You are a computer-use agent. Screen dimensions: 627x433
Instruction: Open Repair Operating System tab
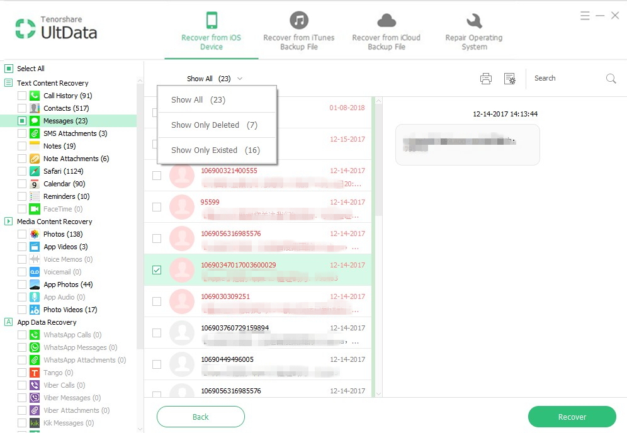(474, 31)
